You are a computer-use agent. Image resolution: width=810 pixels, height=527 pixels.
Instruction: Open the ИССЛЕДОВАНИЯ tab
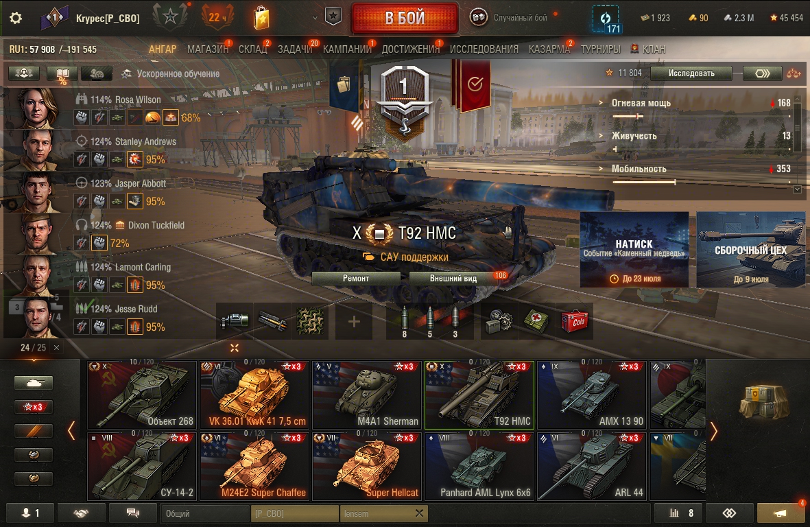[484, 49]
